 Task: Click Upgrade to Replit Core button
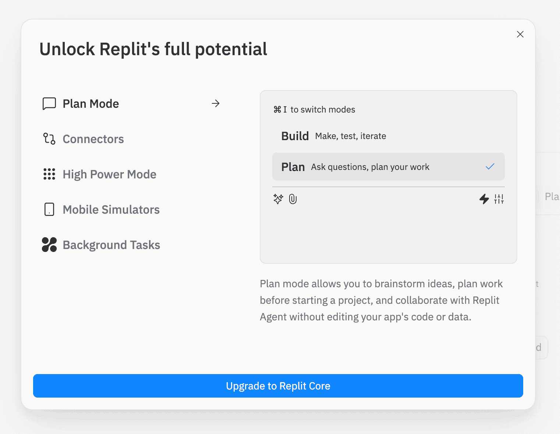pos(278,386)
